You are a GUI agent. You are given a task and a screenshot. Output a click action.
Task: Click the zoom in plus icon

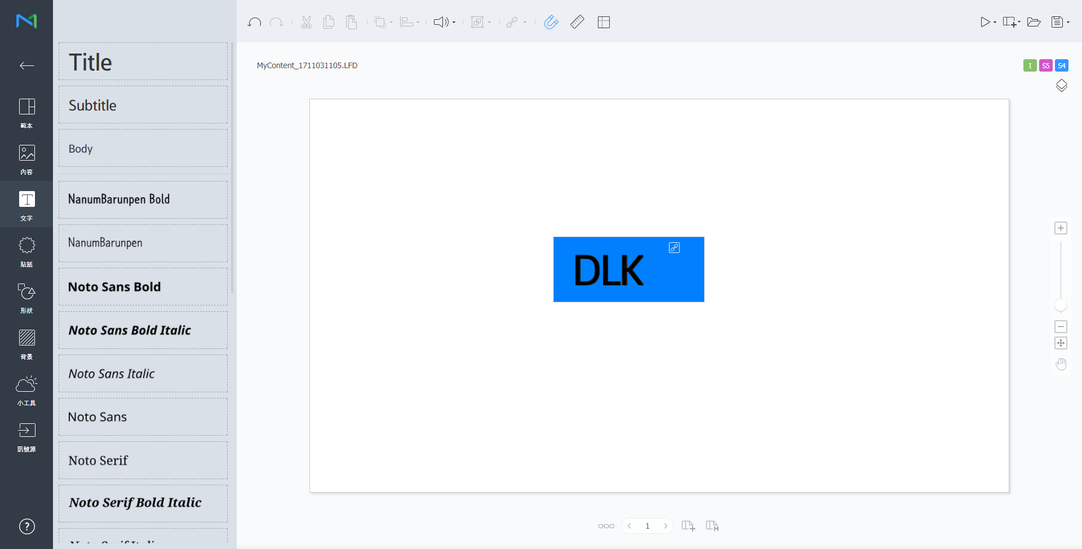coord(1061,228)
